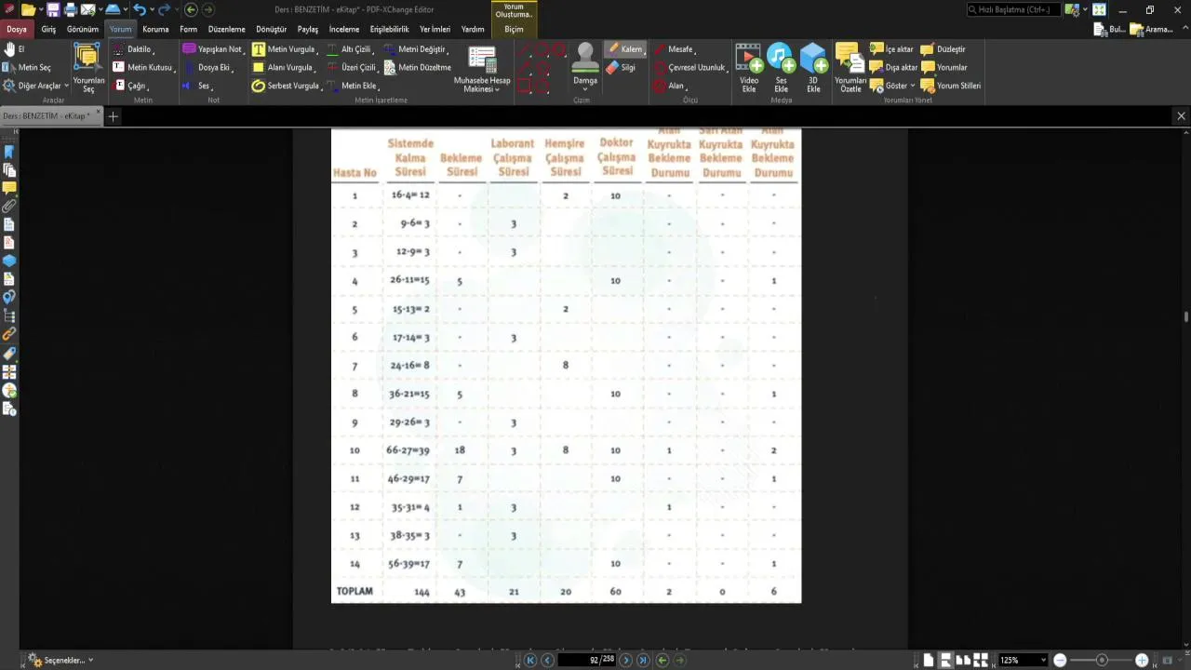The height and width of the screenshot is (670, 1191).
Task: Choose the Serbest Vurgula freehand highlighter
Action: [x=287, y=86]
